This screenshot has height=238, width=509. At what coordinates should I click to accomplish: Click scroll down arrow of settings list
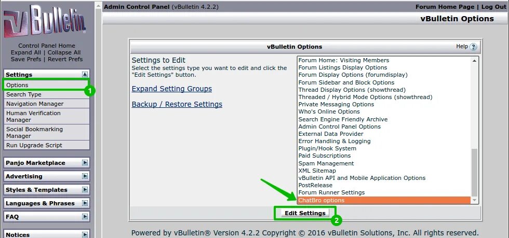pyautogui.click(x=474, y=200)
